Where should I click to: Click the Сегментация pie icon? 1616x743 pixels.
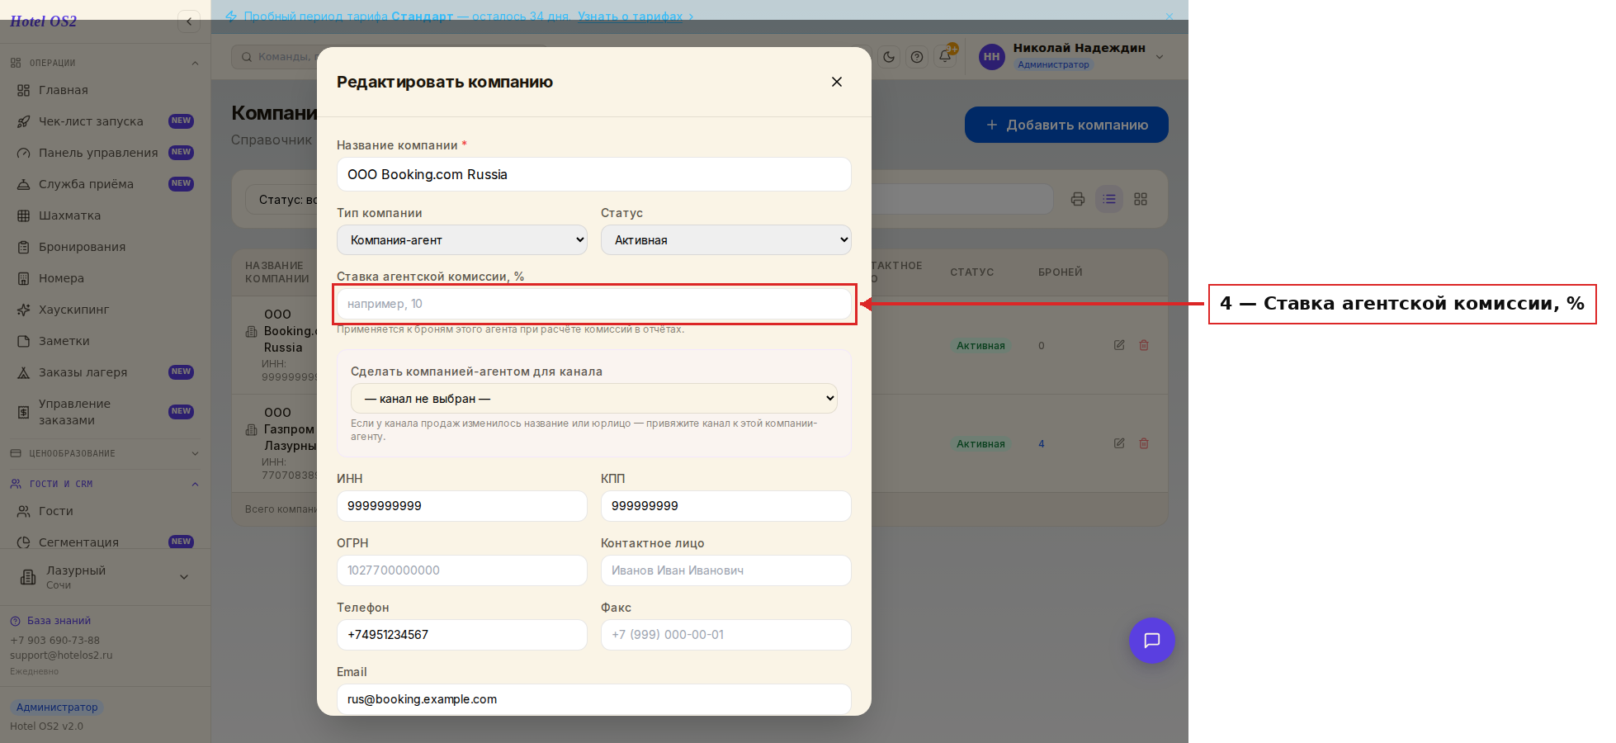click(24, 542)
